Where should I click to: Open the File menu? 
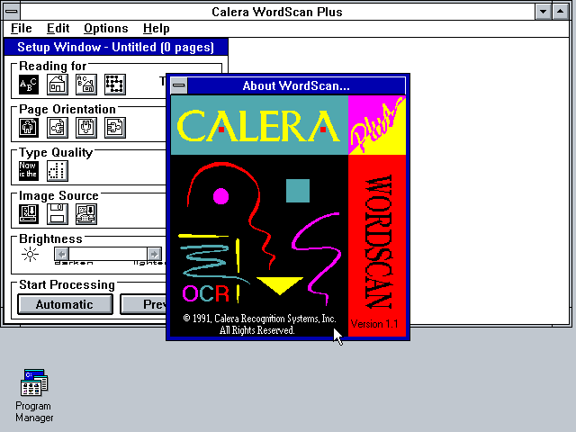(x=22, y=28)
